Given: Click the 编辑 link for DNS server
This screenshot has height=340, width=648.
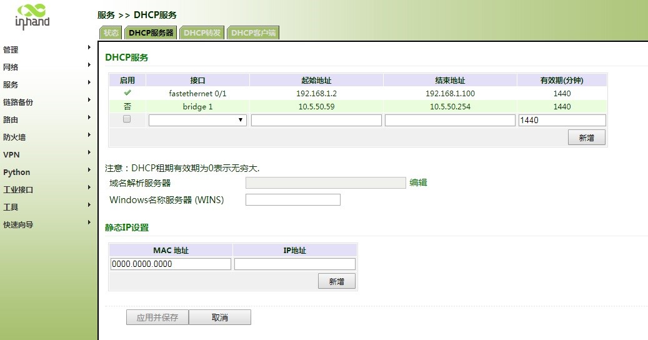Looking at the screenshot, I should click(x=418, y=182).
